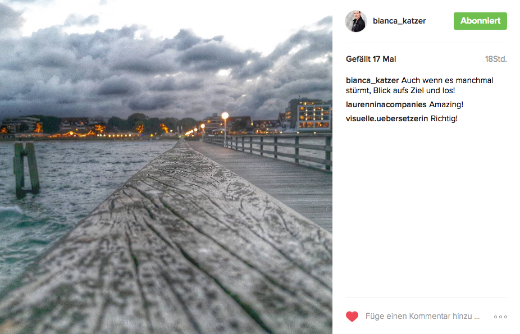Click the wooden post in the water
Viewport: 520px width, 334px height.
click(x=26, y=170)
